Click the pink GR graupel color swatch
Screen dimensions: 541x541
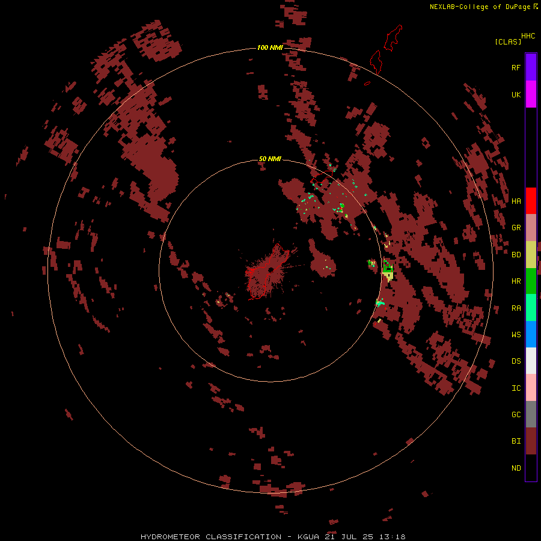tap(531, 228)
